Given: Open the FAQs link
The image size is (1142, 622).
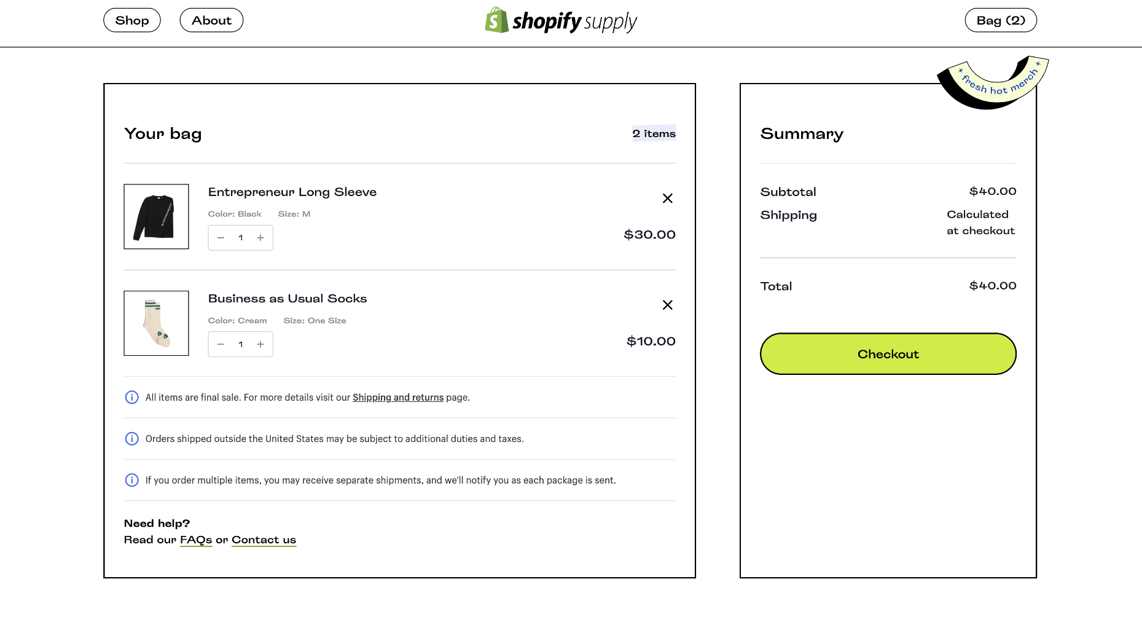Looking at the screenshot, I should (x=195, y=540).
